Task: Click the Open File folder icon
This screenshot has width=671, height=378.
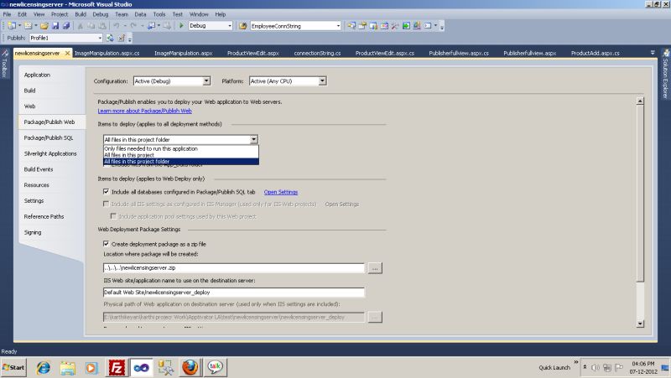Action: [44, 26]
